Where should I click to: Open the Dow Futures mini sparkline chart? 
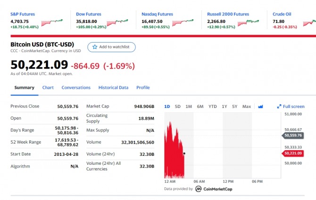point(117,22)
